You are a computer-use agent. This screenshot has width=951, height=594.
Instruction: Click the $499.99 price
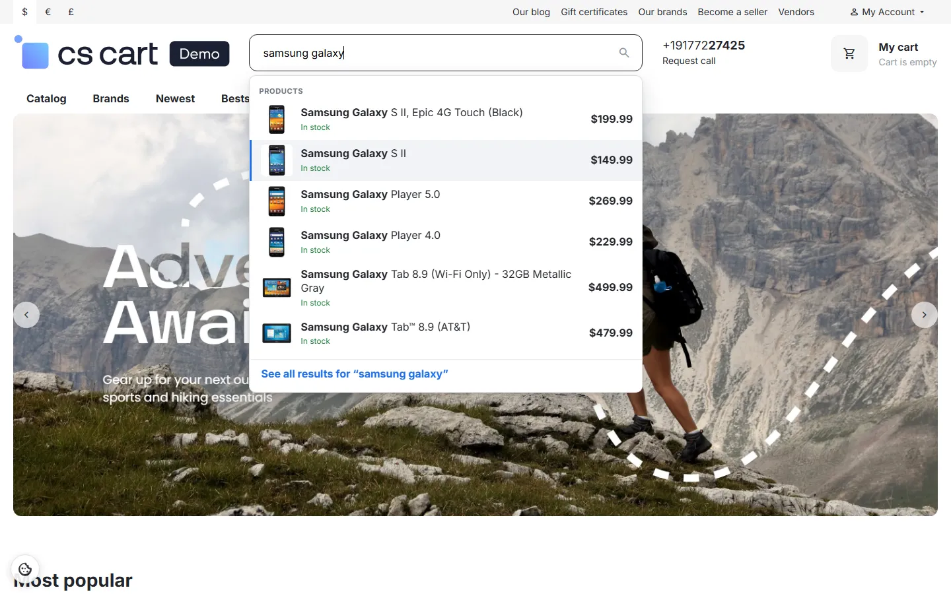(x=610, y=287)
